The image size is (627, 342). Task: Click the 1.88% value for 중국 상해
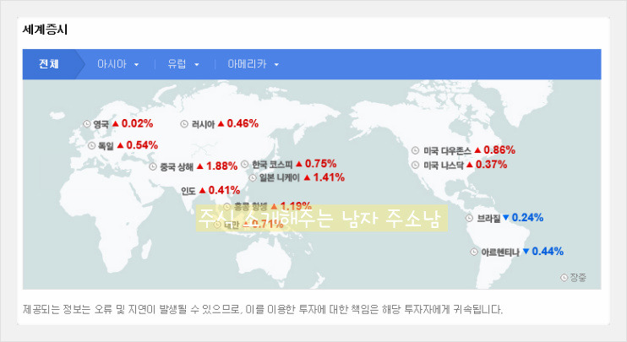[x=221, y=166]
